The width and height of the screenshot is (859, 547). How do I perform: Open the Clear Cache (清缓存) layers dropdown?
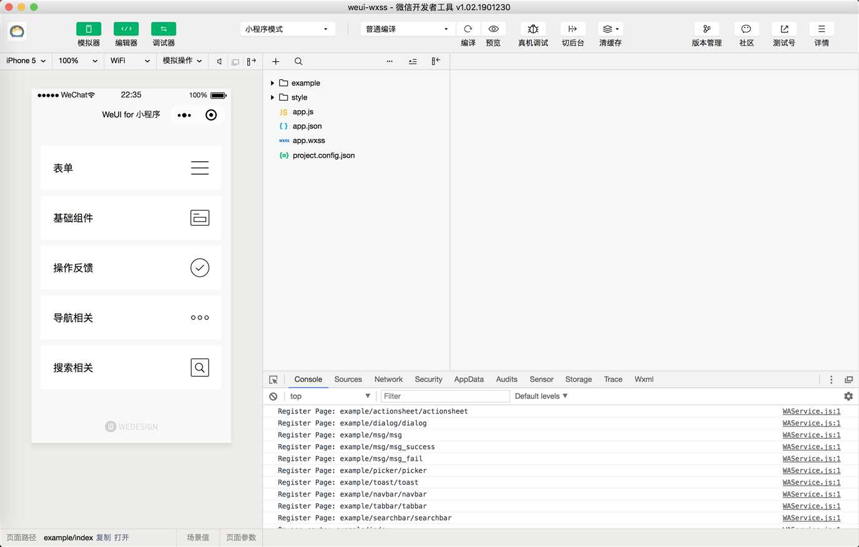[x=611, y=29]
